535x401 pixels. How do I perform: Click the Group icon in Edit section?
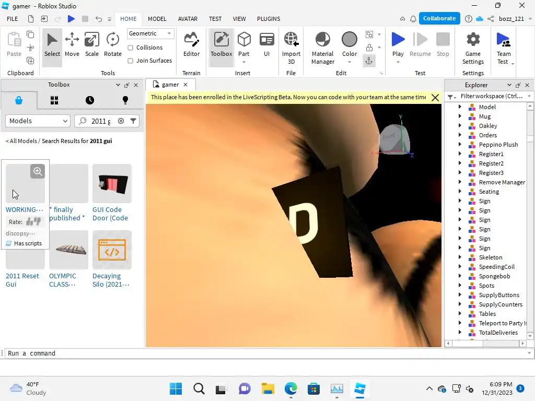tap(369, 34)
